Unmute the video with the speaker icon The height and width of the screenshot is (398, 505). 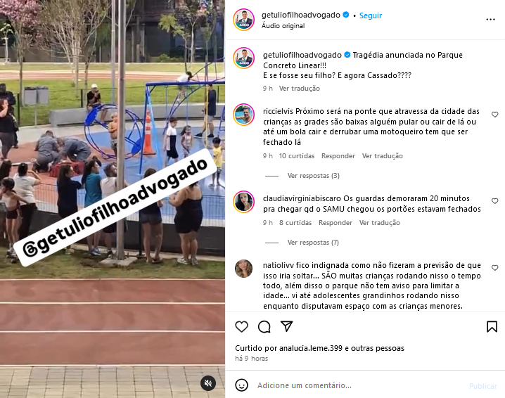click(208, 383)
